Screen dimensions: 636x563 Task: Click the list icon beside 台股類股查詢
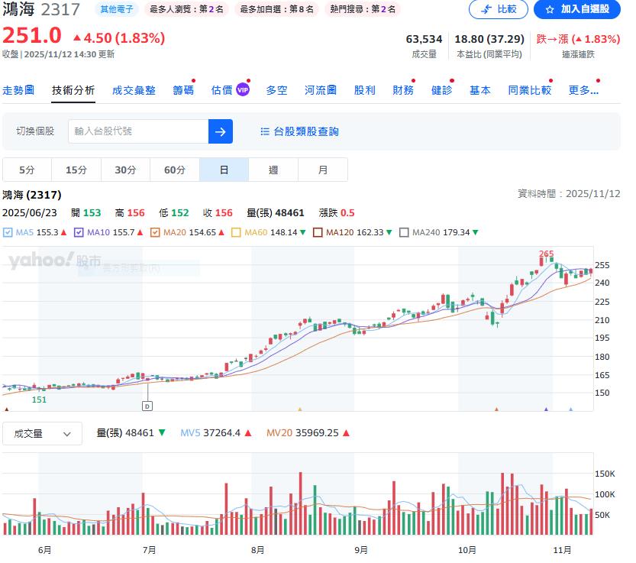coord(263,131)
